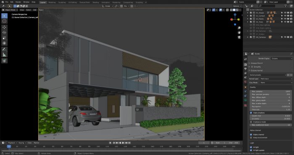The image size is (294, 155).
Task: Select the Cursor tool in left toolbar
Action: [x=4, y=21]
